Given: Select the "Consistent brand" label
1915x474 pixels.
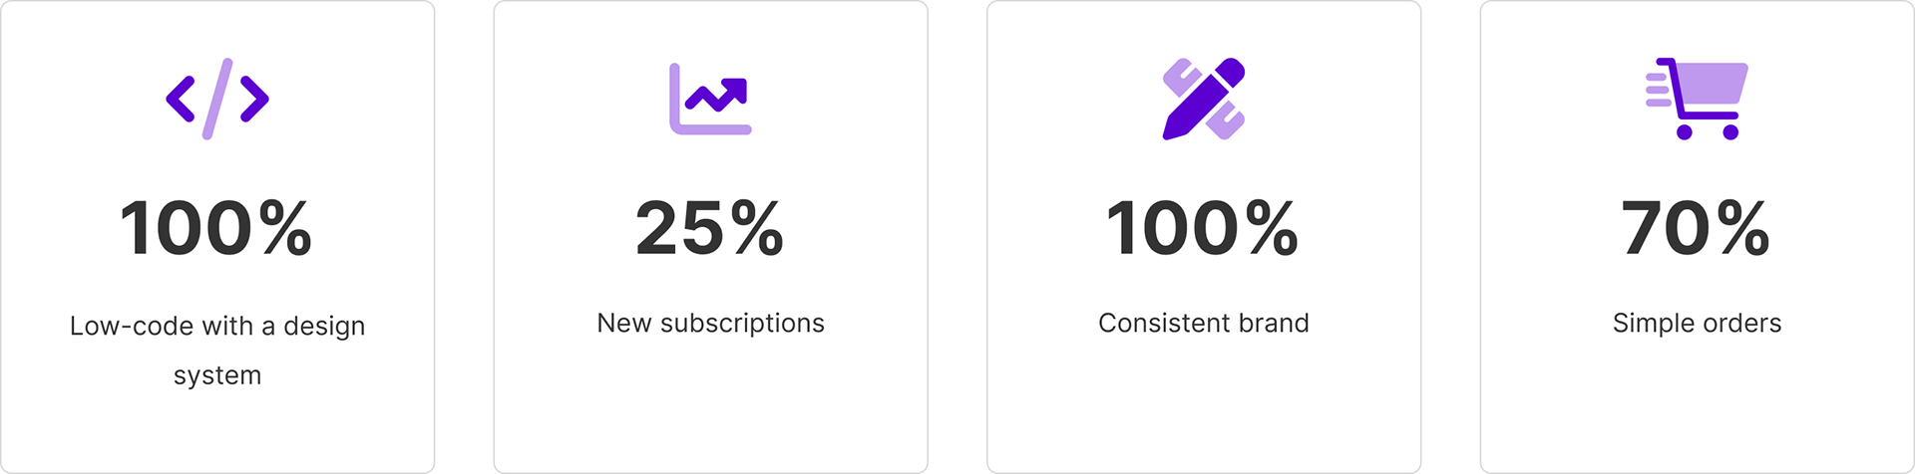Looking at the screenshot, I should (1204, 323).
